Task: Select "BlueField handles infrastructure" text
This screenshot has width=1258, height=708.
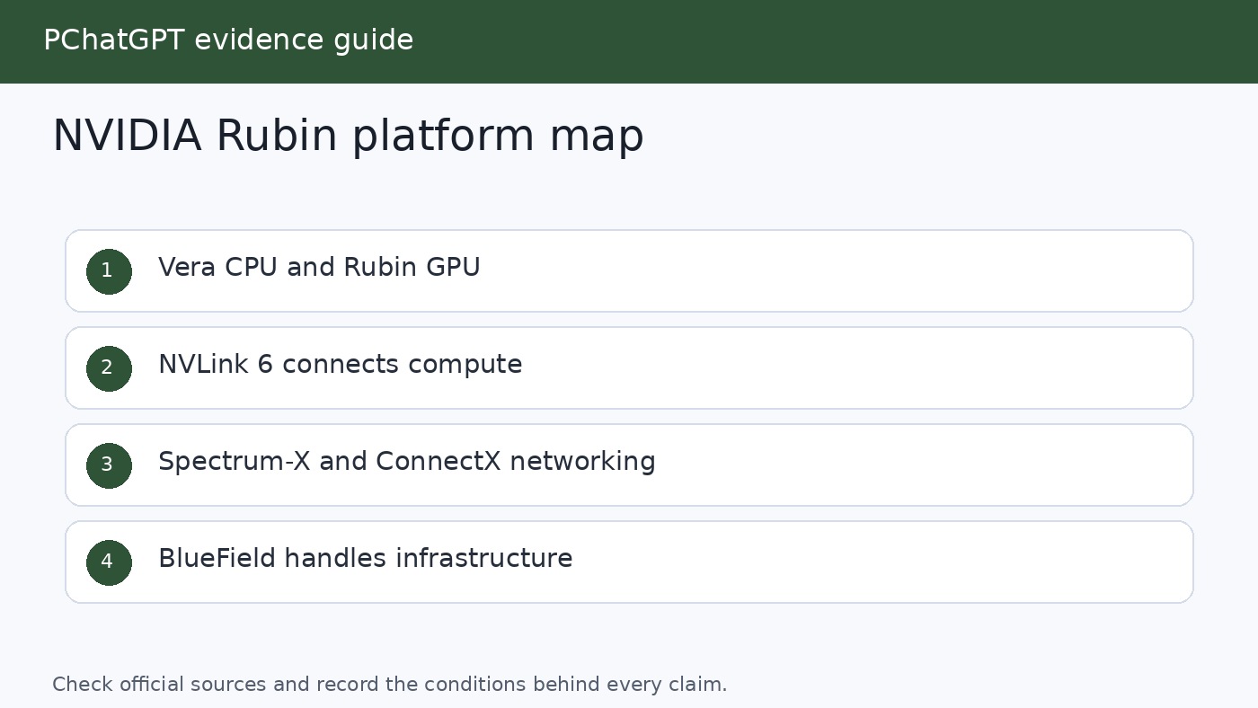Action: pos(365,559)
